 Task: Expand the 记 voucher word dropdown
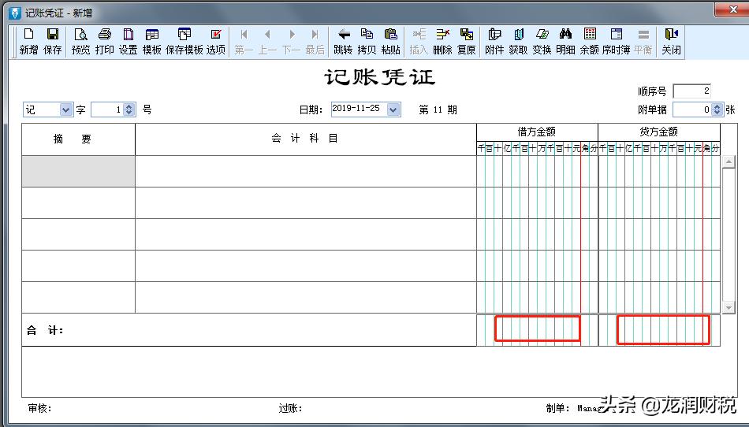(66, 110)
